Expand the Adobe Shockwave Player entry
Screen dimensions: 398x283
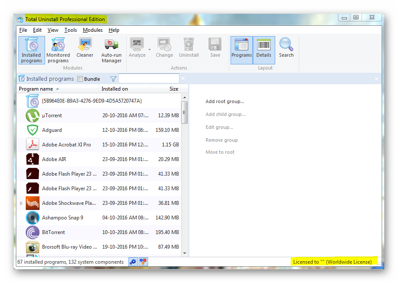[21, 203]
